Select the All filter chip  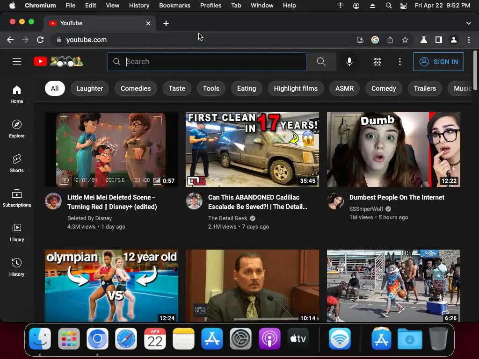pos(55,88)
